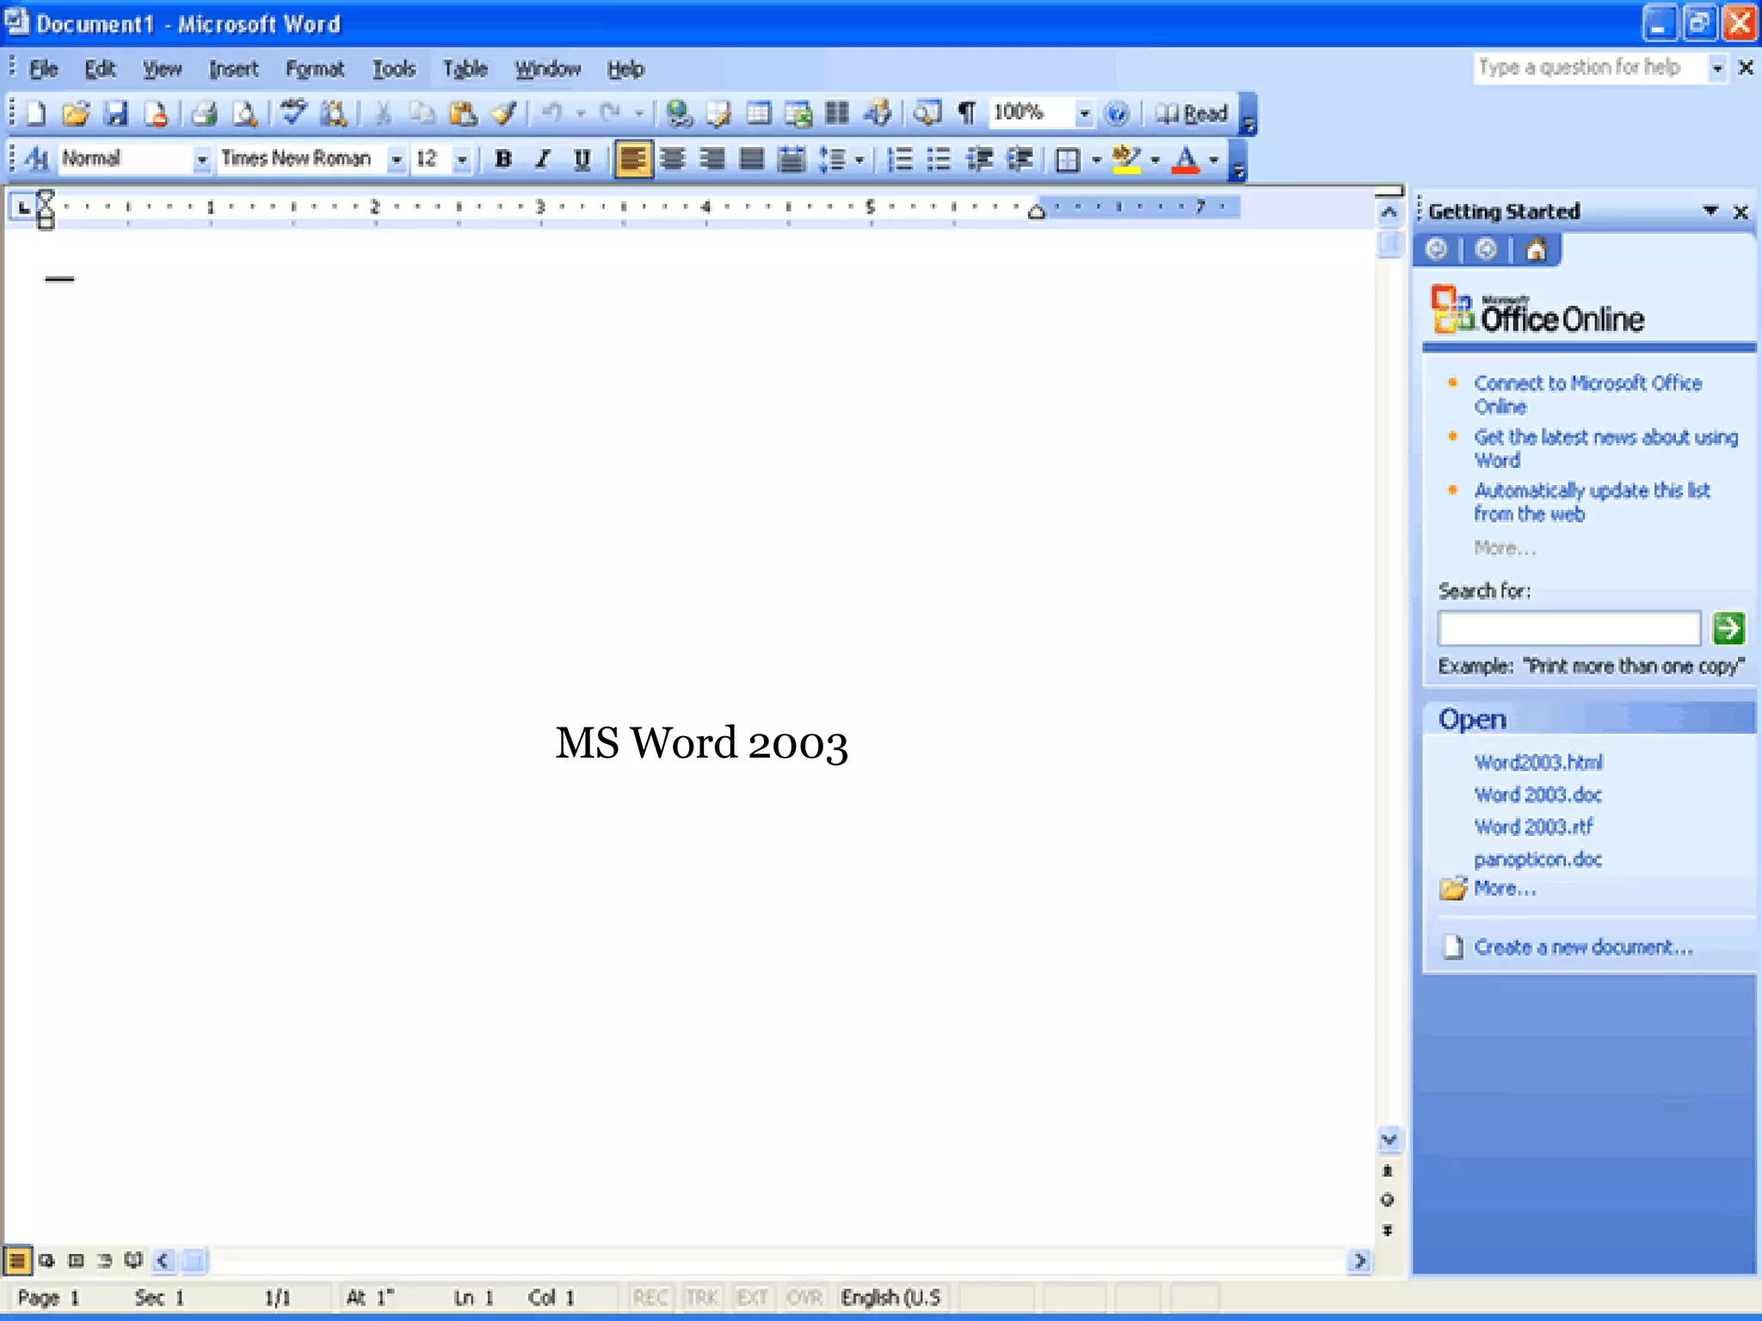1762x1321 pixels.
Task: Open the Getting Started pane dropdown arrow
Action: (x=1710, y=211)
